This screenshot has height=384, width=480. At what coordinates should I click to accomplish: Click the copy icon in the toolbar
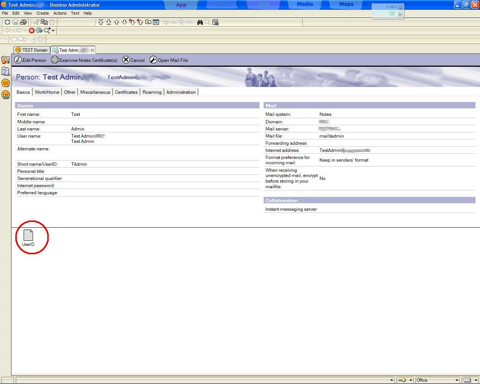44,22
